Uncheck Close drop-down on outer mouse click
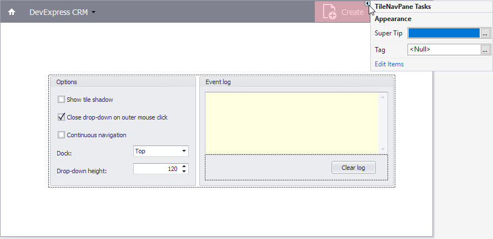The image size is (493, 239). point(61,117)
